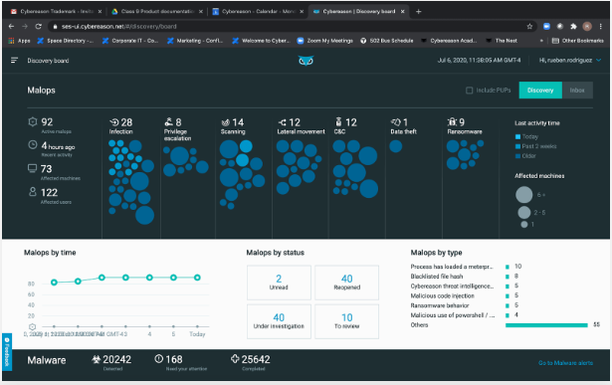The image size is (612, 385).
Task: Open Other Bookmarks folder
Action: 578,41
